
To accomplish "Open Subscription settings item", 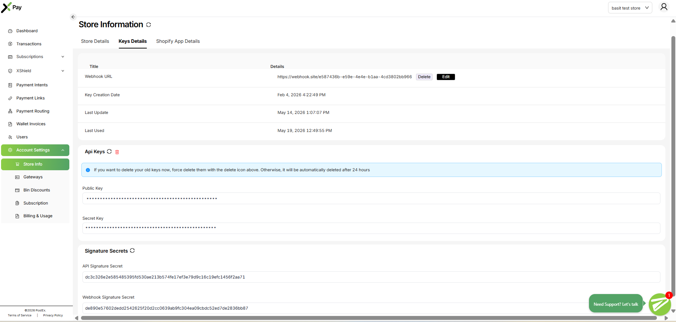I will [x=35, y=203].
